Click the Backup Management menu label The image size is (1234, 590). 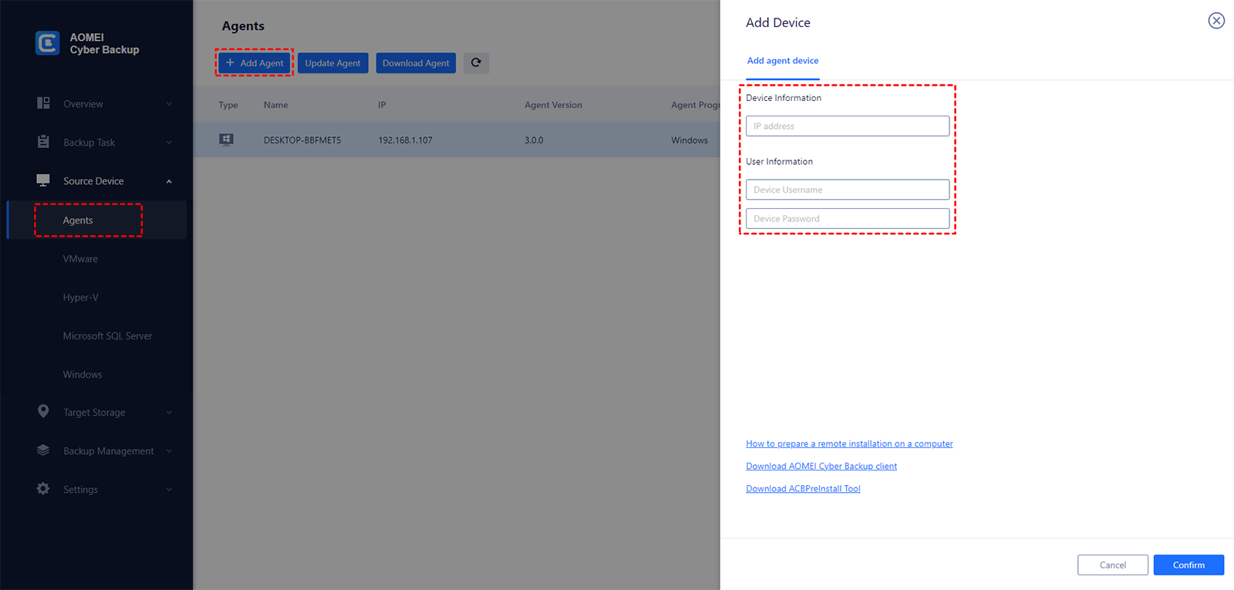tap(109, 451)
